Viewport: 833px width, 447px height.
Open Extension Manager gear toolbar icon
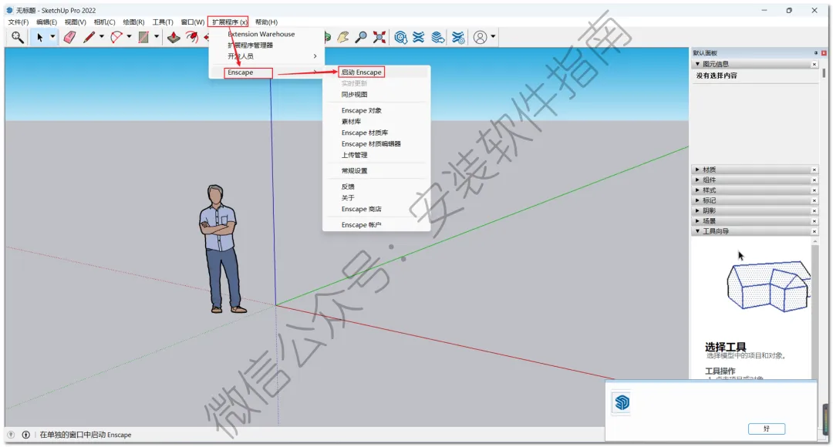pyautogui.click(x=458, y=37)
